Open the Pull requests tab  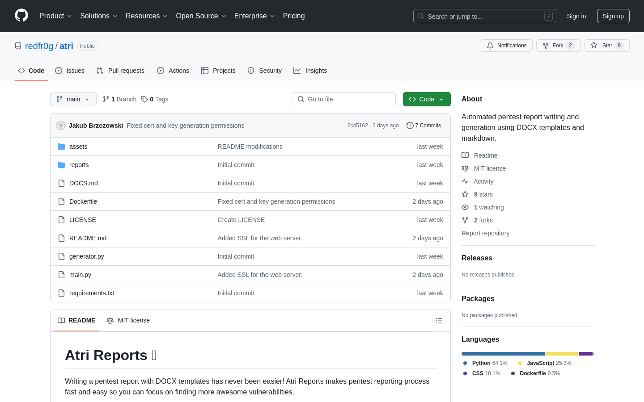pyautogui.click(x=120, y=71)
